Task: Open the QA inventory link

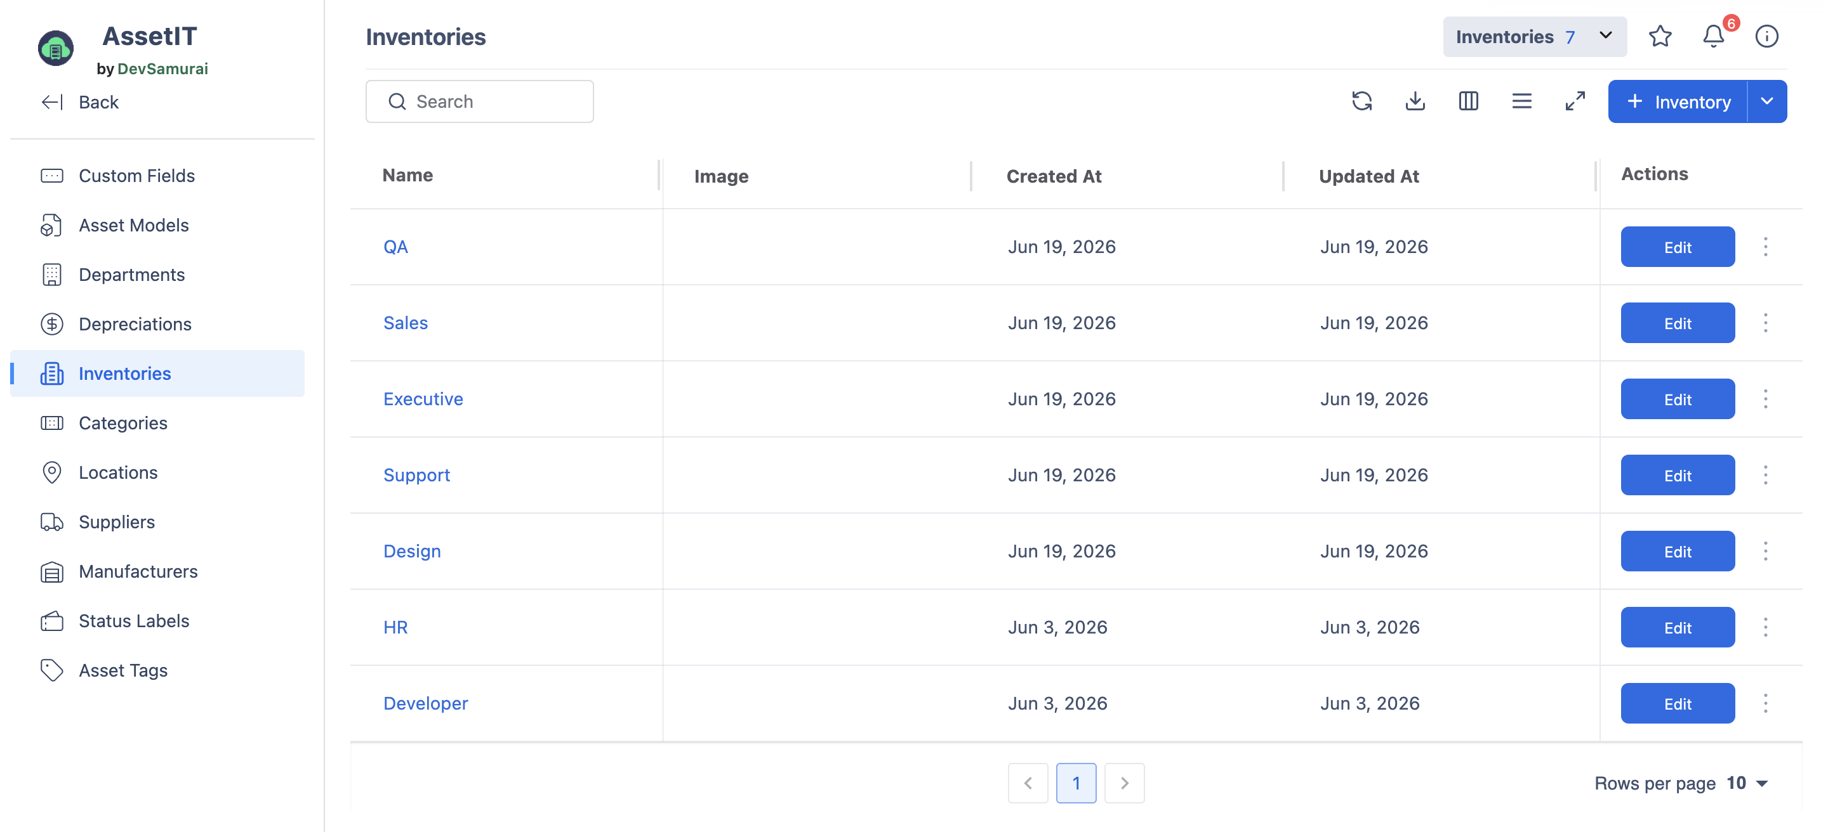Action: coord(395,247)
